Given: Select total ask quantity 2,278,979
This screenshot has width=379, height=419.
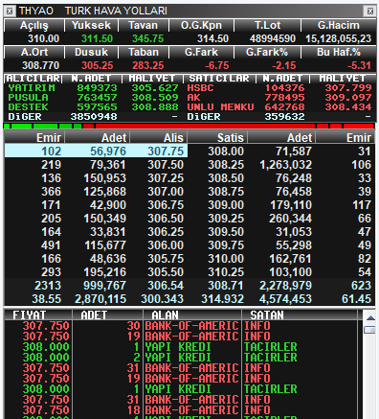Looking at the screenshot, I should (x=286, y=286).
